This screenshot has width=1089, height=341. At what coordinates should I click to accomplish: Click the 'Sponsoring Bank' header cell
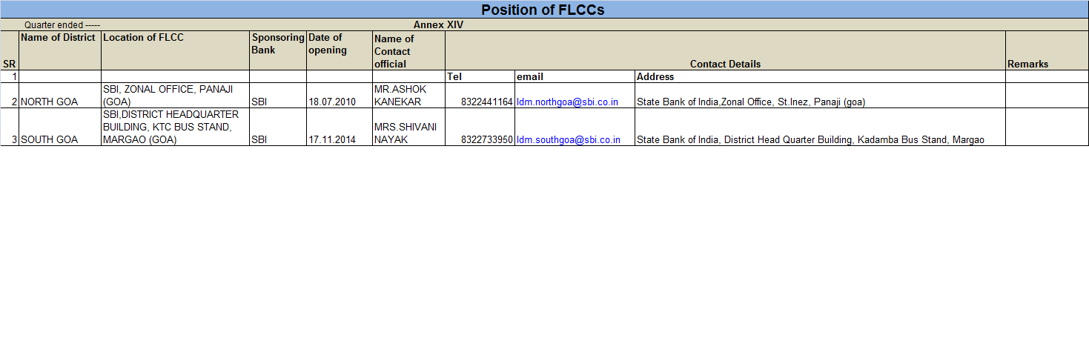tap(277, 44)
